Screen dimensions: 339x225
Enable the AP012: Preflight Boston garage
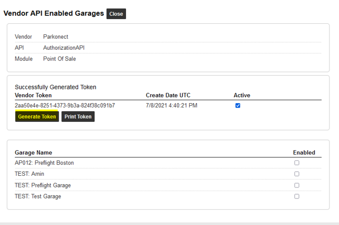(x=297, y=163)
